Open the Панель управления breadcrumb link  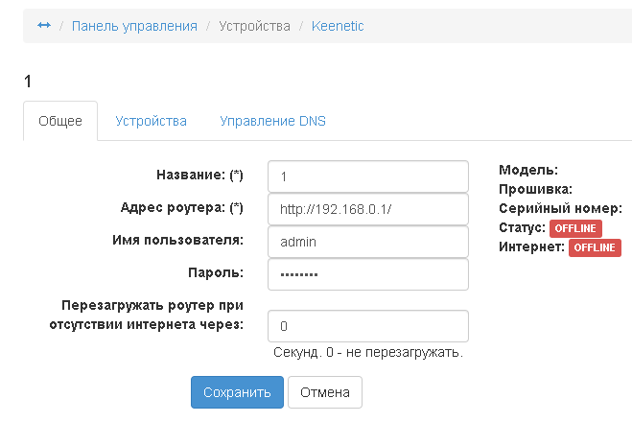pos(134,26)
